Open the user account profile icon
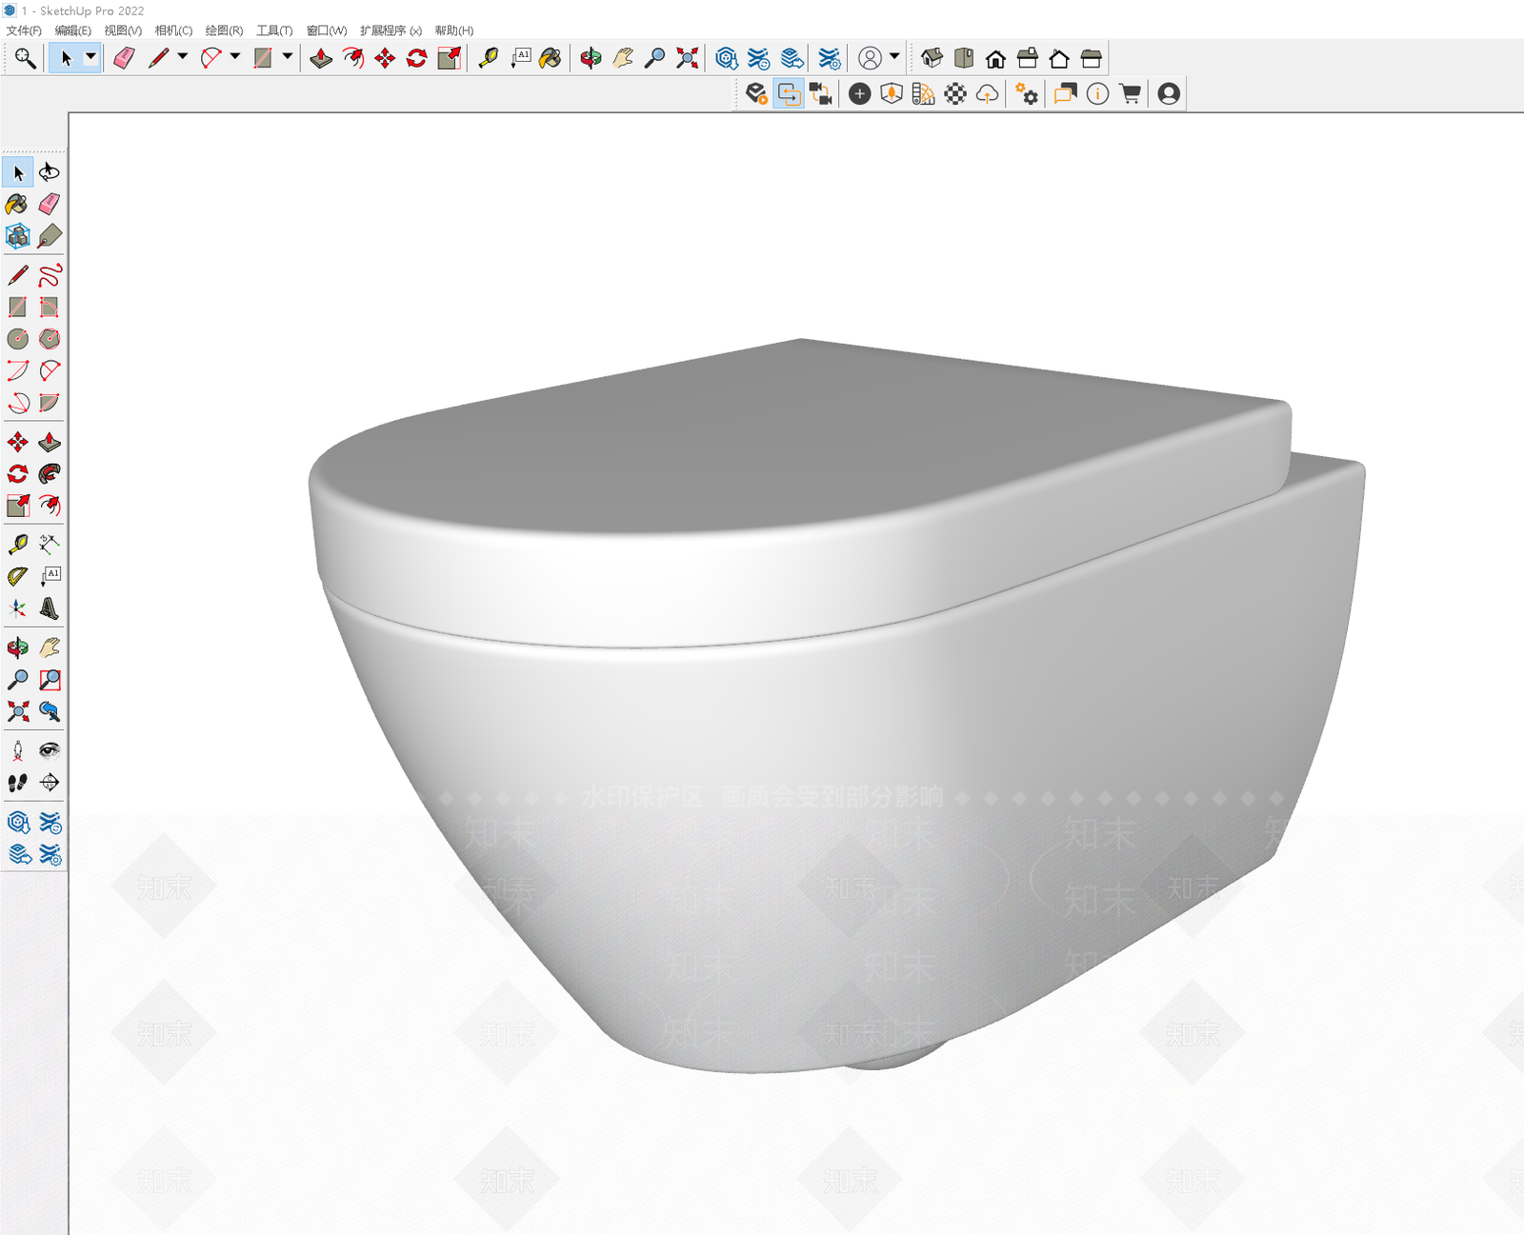 point(1169,93)
